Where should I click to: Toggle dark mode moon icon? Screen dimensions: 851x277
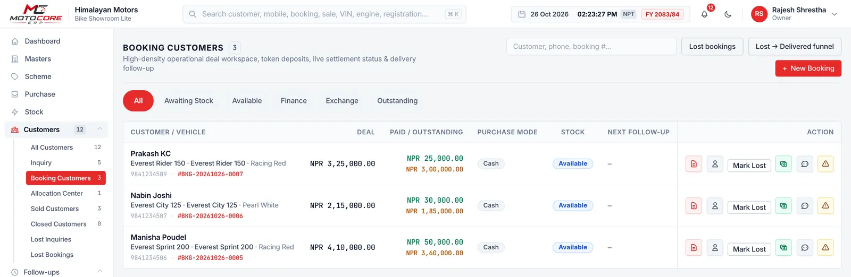(728, 14)
